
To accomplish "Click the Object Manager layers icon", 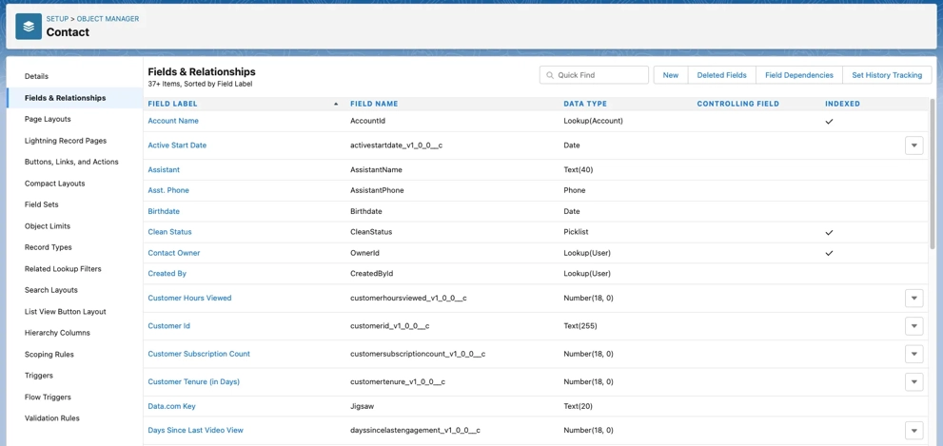I will 29,27.
